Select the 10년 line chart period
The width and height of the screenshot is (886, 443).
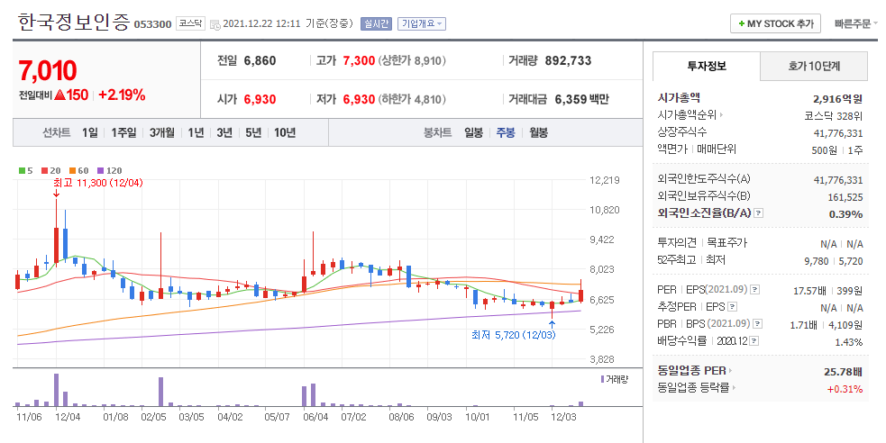(x=285, y=132)
